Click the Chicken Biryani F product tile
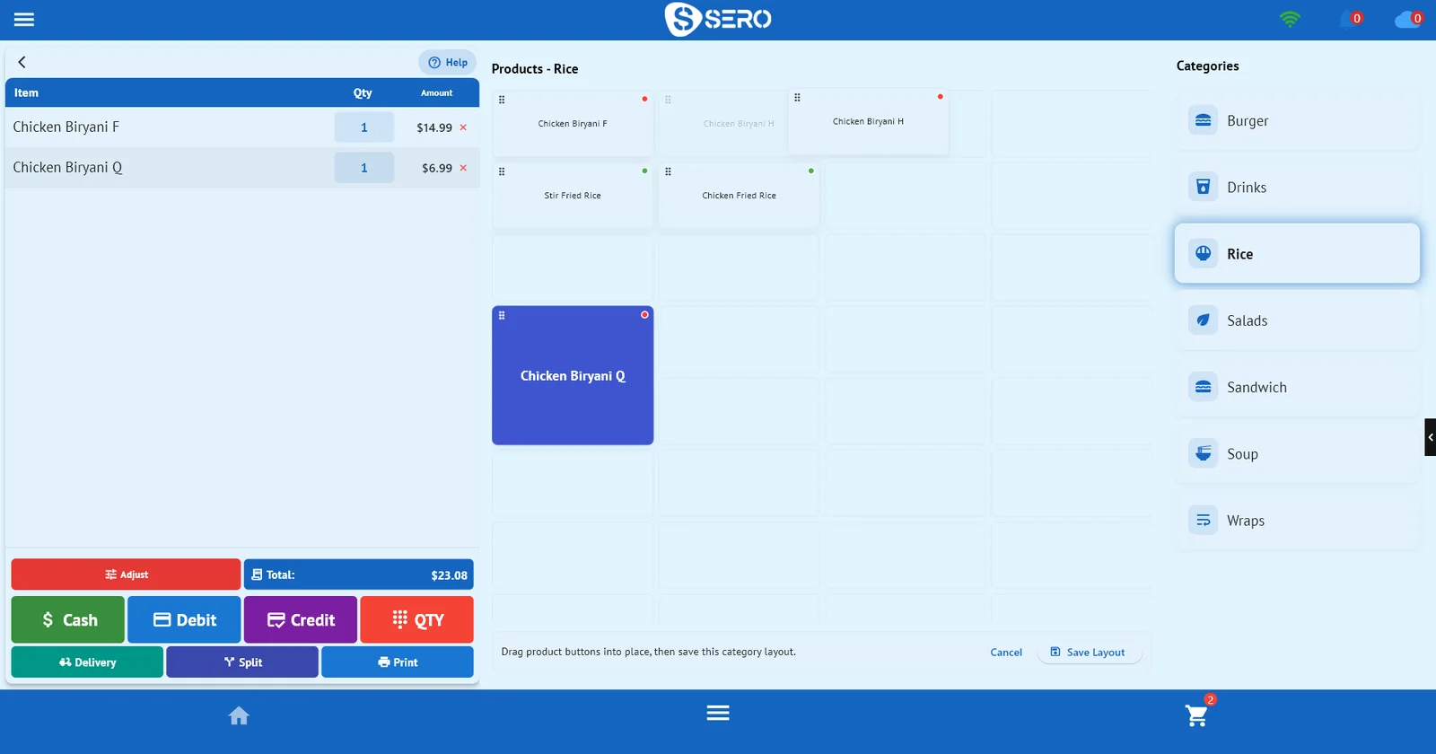Image resolution: width=1436 pixels, height=754 pixels. pos(573,124)
